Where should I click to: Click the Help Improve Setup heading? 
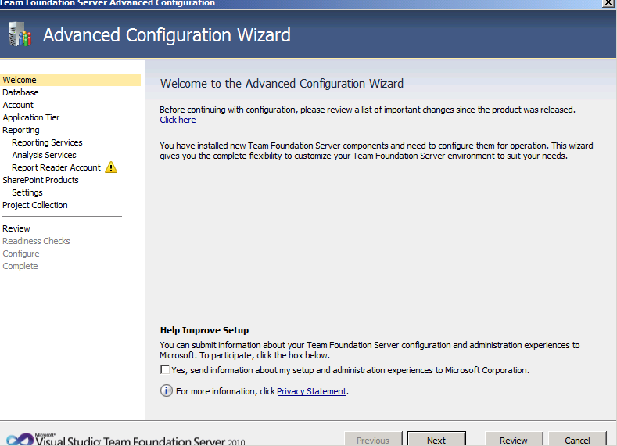[204, 330]
